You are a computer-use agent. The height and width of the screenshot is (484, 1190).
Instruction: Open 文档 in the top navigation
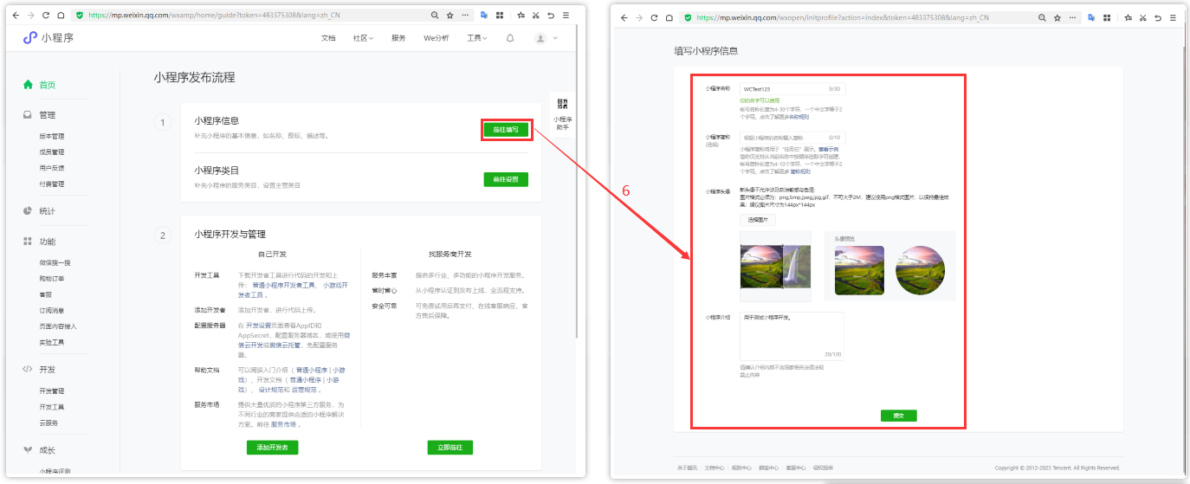point(328,38)
